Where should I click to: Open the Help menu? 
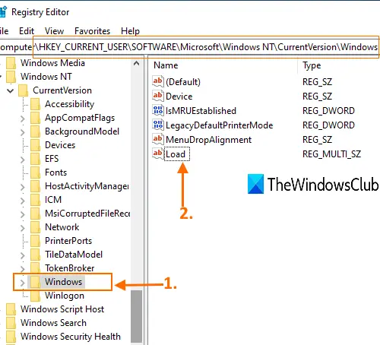click(x=130, y=31)
